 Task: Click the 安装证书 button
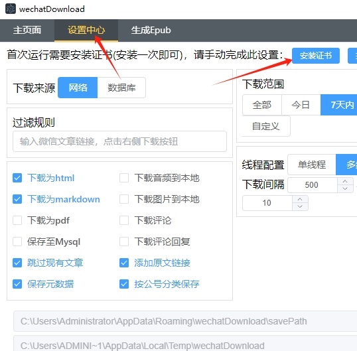pyautogui.click(x=316, y=56)
